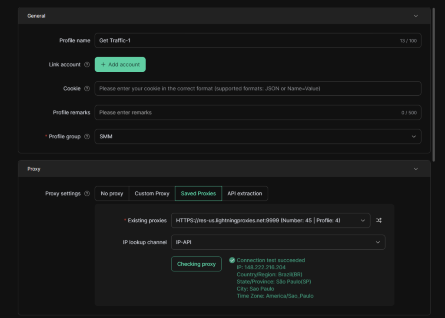Screen dimensions: 445x318
Task: Choose the Saved Proxies option
Action: pyautogui.click(x=198, y=194)
